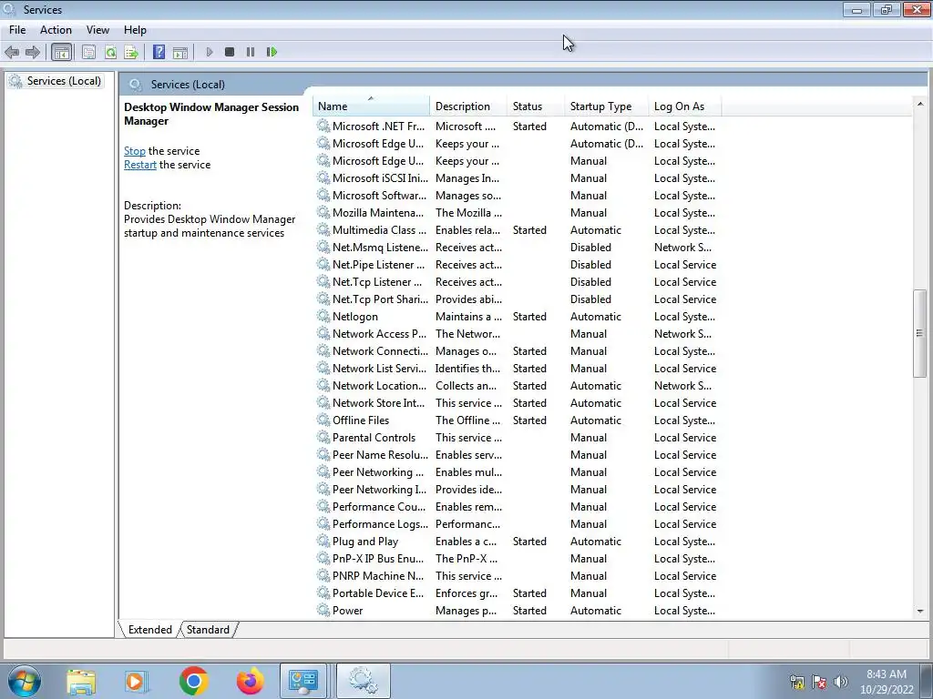Click the Restart Service toolbar icon
The height and width of the screenshot is (699, 933).
click(272, 52)
